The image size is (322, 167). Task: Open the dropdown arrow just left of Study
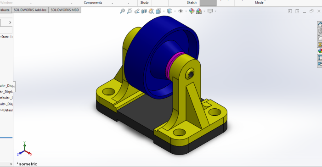tap(129, 3)
